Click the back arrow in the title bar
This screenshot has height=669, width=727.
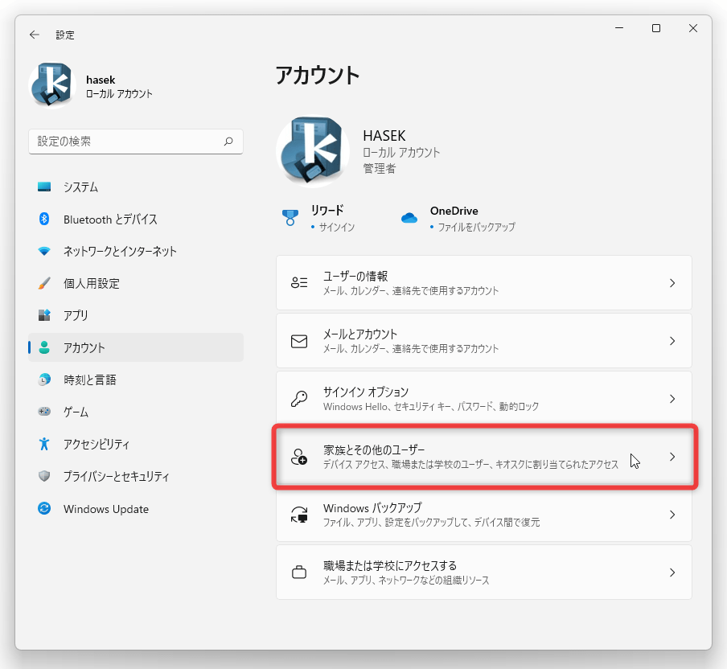[x=34, y=35]
